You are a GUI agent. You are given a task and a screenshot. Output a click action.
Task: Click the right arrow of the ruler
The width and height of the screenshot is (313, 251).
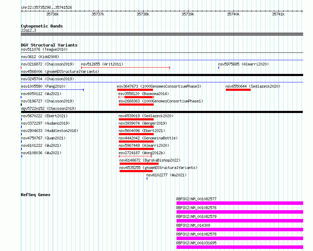302,11
